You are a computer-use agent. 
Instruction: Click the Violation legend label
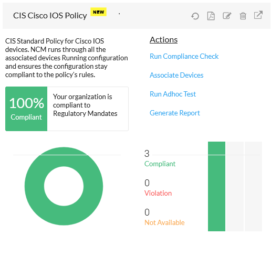coord(158,193)
